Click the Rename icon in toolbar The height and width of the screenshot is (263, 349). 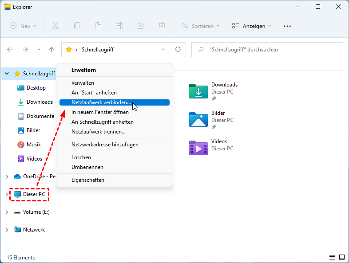(x=119, y=26)
